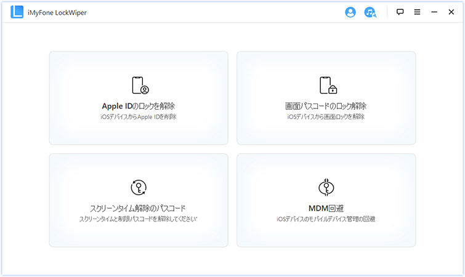Select Apple IDのロックを解除 heading
Screen dimensions: 465x277
coord(139,106)
